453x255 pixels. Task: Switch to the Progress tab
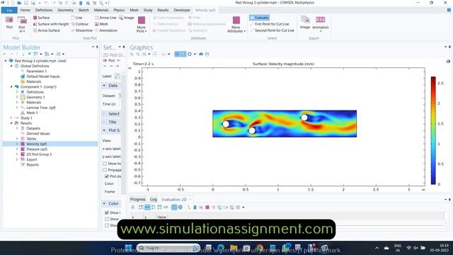[x=138, y=200]
